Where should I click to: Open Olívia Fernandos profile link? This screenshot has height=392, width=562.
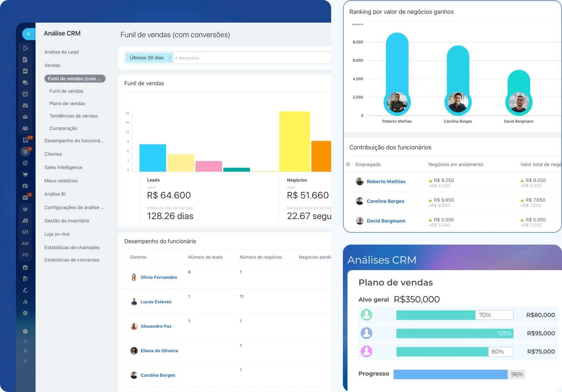158,277
